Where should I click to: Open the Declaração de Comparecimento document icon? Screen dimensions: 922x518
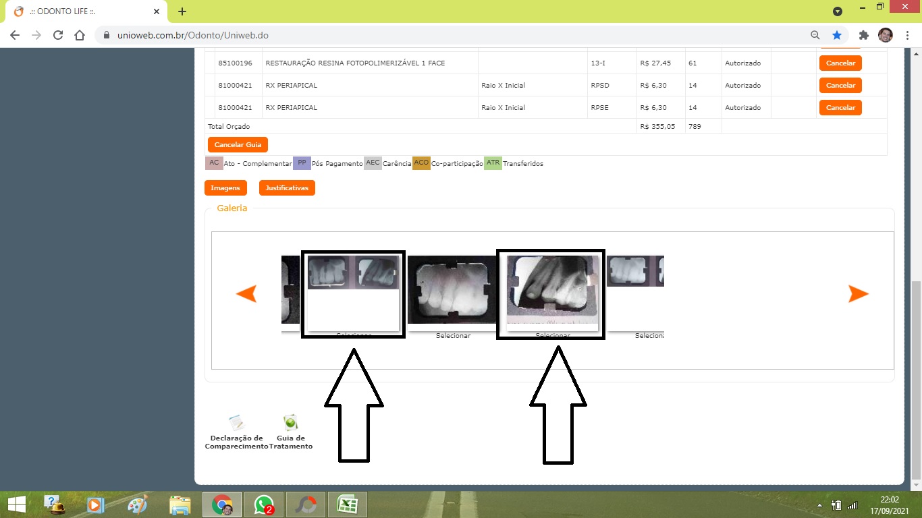tap(236, 423)
